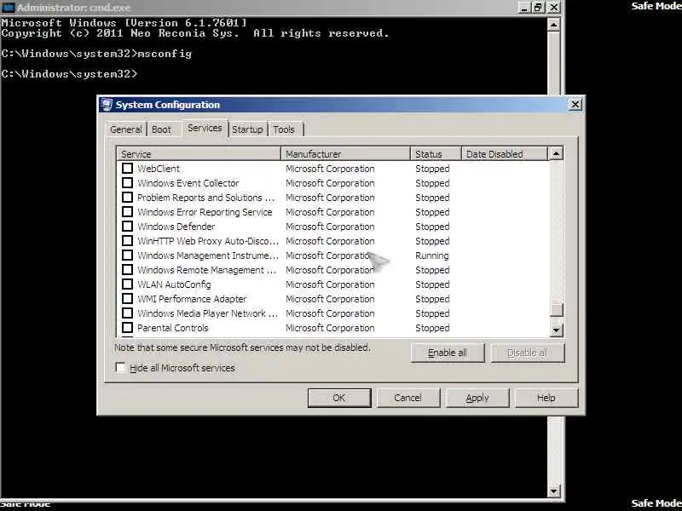Minimize the cmd.exe window
Viewport: 682px width, 511px height.
[525, 8]
